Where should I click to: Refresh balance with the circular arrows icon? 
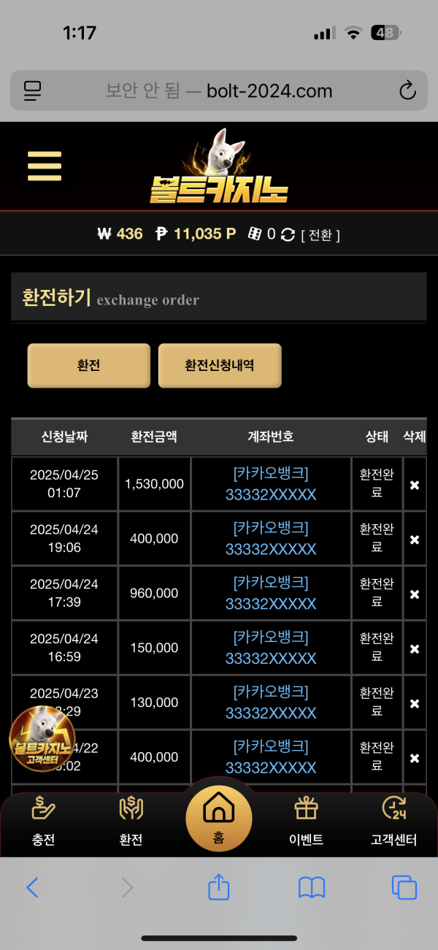[x=288, y=234]
